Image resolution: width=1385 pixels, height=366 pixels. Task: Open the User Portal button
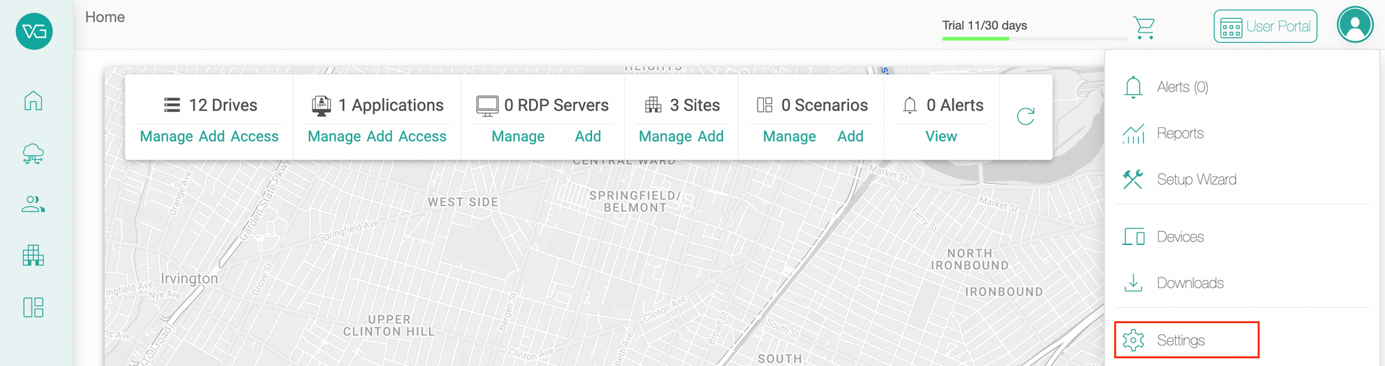1265,26
